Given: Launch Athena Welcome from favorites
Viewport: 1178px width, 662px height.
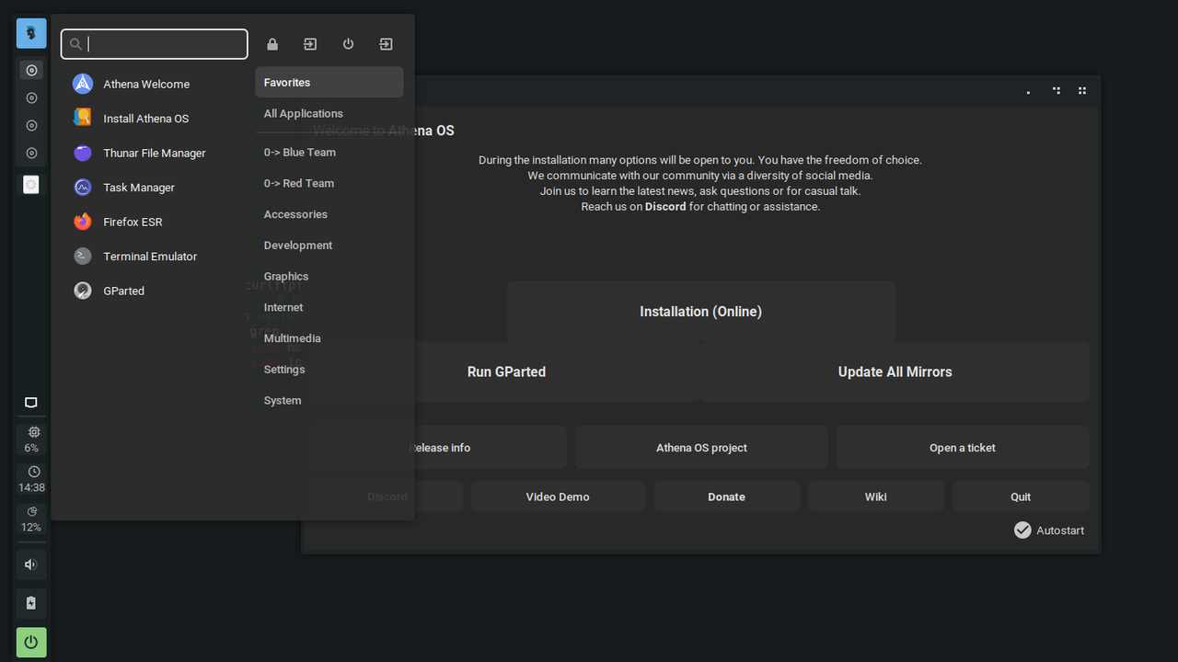Looking at the screenshot, I should click(153, 84).
